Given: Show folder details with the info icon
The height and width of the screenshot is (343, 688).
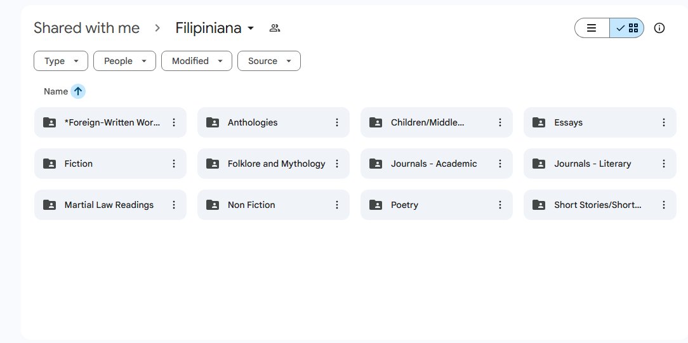Looking at the screenshot, I should pyautogui.click(x=659, y=28).
